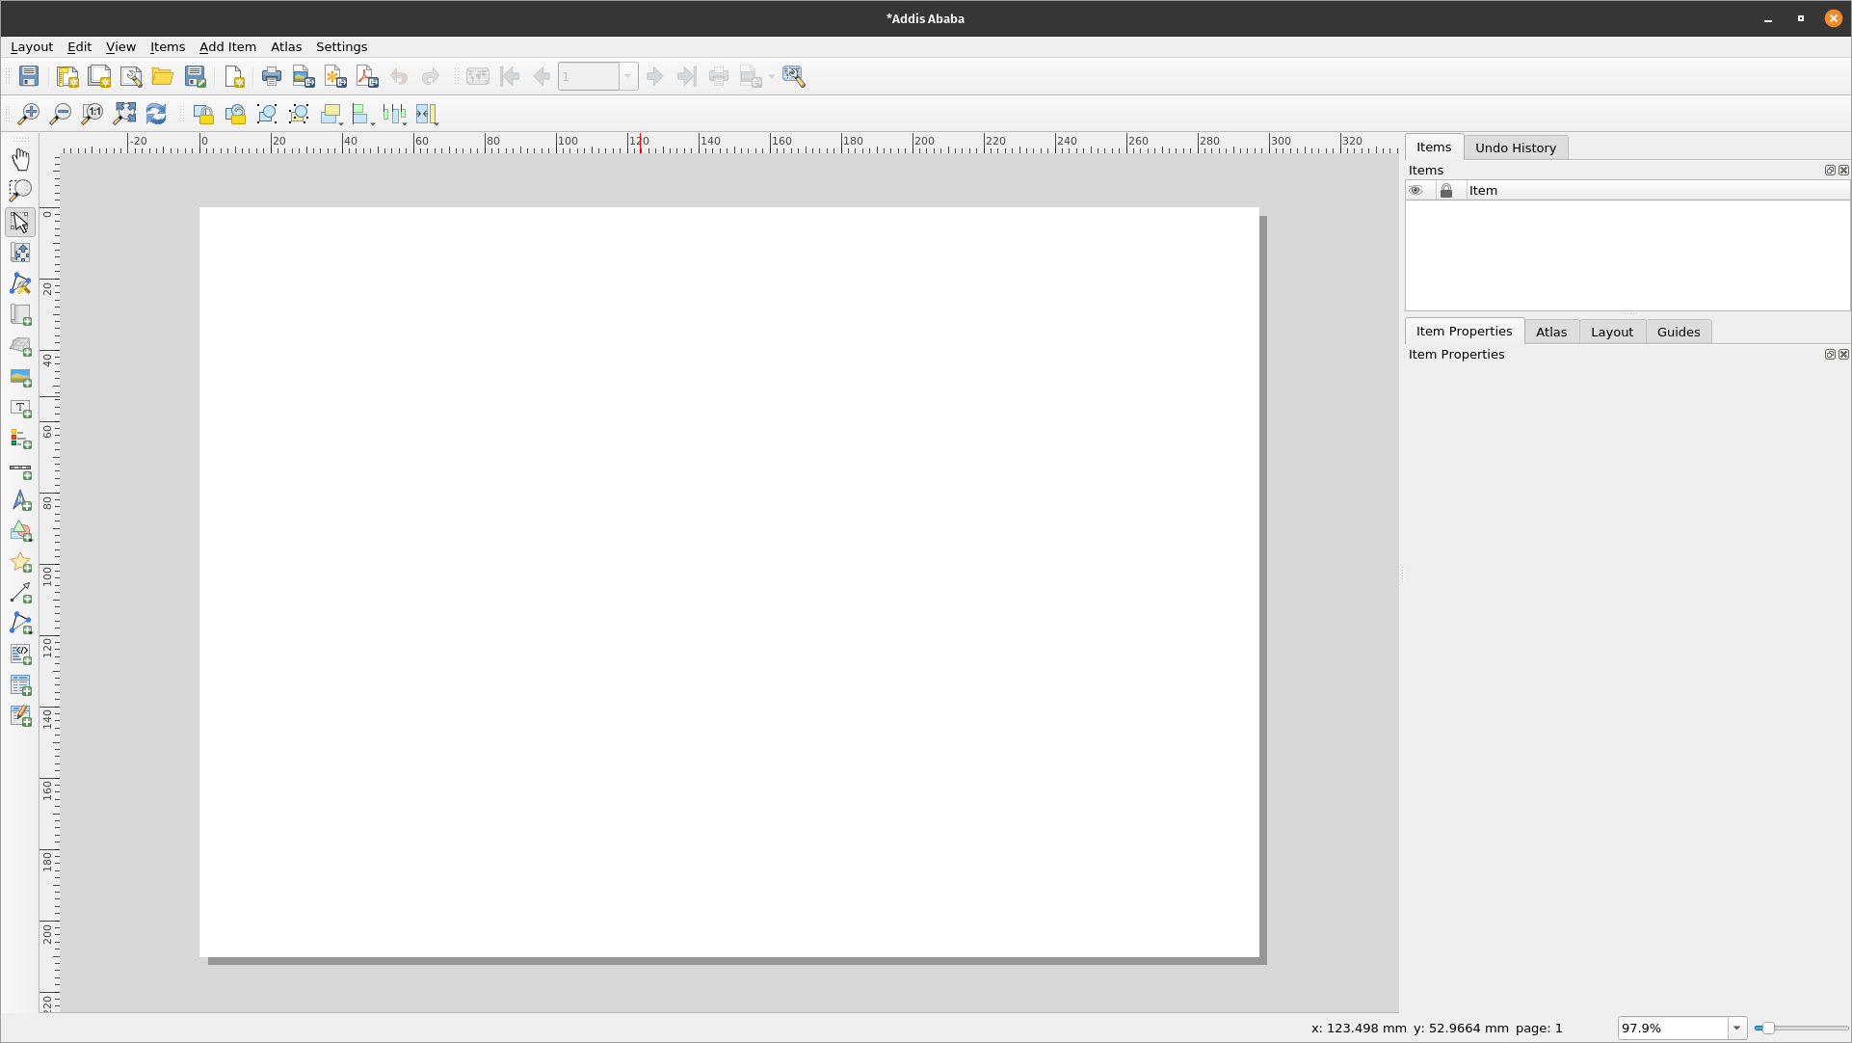Viewport: 1852px width, 1043px height.
Task: Select Edit Nodes Item tool
Action: coord(20,283)
